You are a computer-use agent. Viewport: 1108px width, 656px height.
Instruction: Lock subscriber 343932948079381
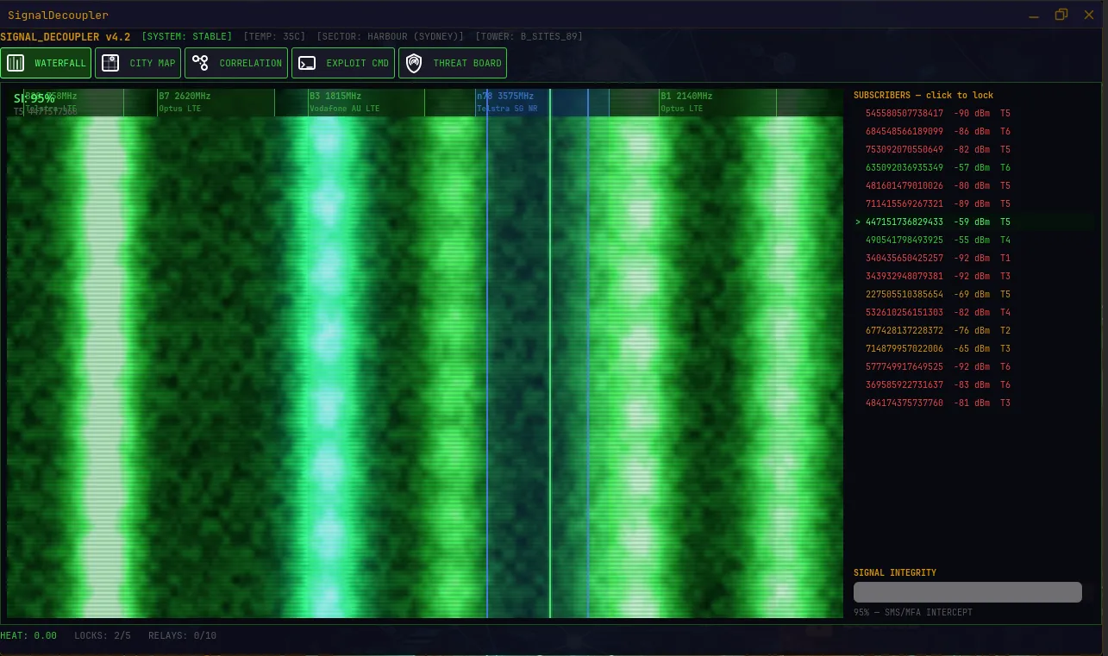[974, 276]
